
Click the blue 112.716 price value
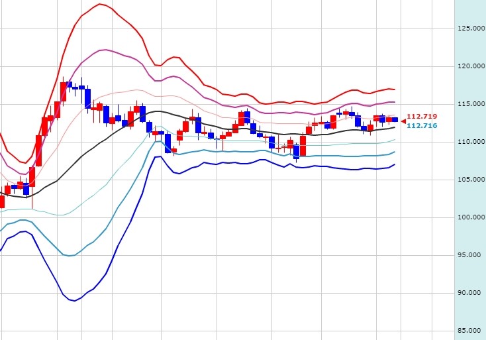click(x=422, y=125)
